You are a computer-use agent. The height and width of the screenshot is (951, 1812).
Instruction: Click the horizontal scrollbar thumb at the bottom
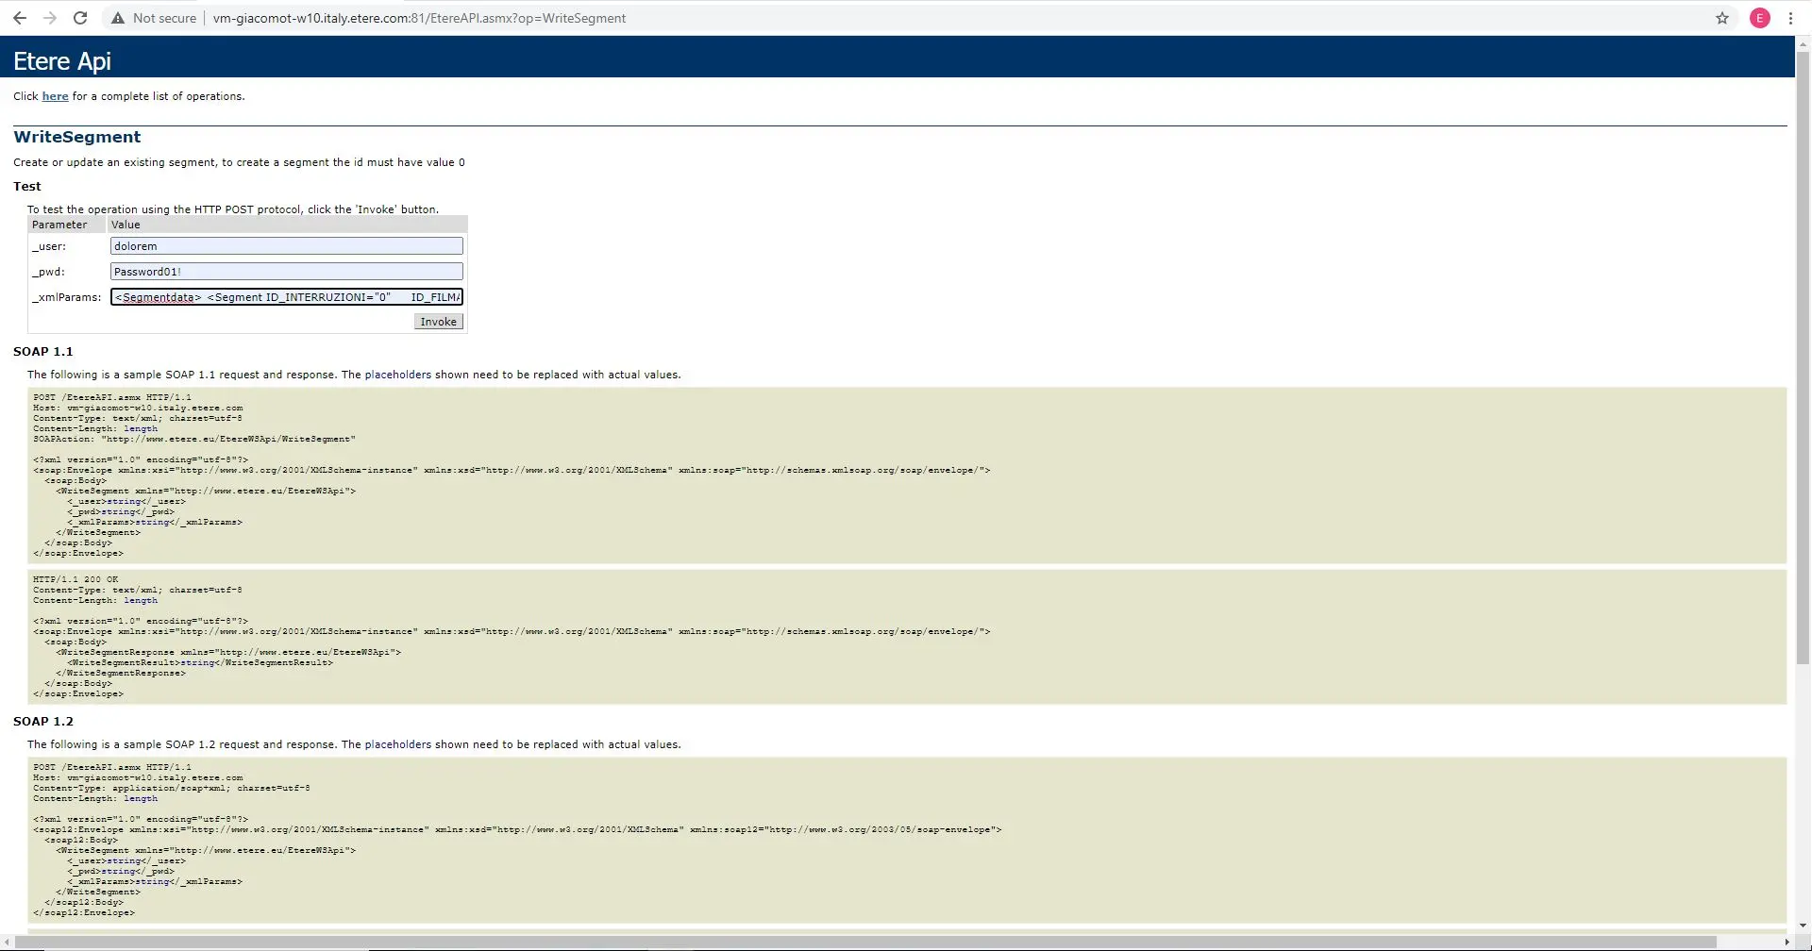click(x=849, y=942)
